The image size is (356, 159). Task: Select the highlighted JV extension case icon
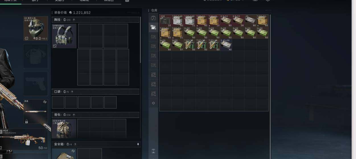tap(153, 27)
